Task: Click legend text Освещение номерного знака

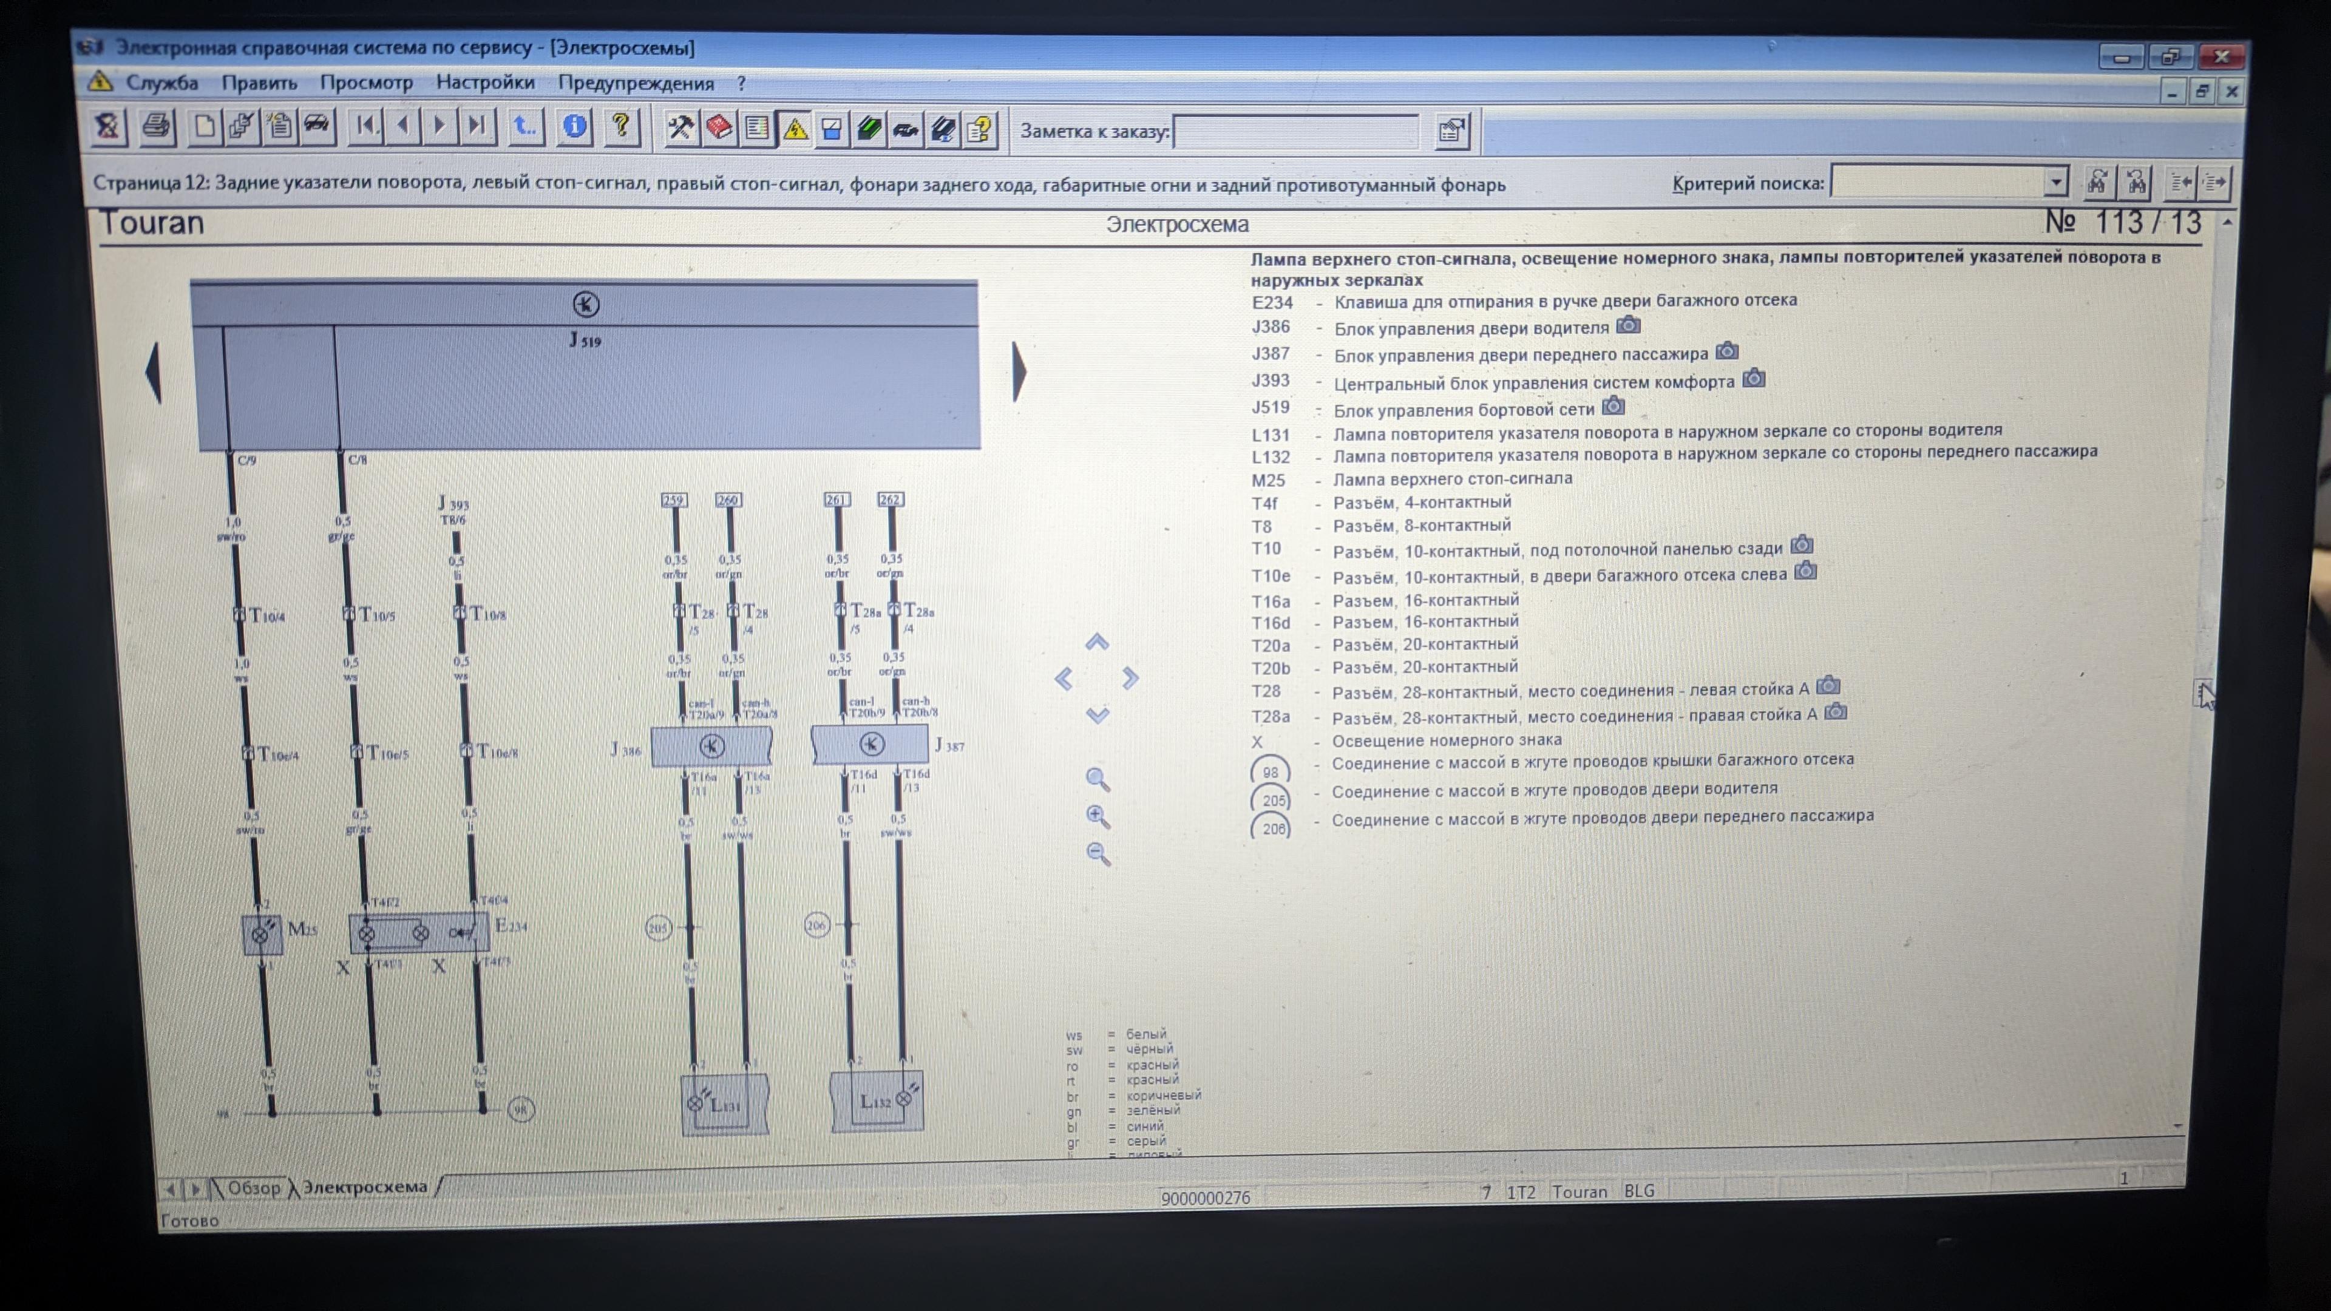Action: click(1446, 740)
